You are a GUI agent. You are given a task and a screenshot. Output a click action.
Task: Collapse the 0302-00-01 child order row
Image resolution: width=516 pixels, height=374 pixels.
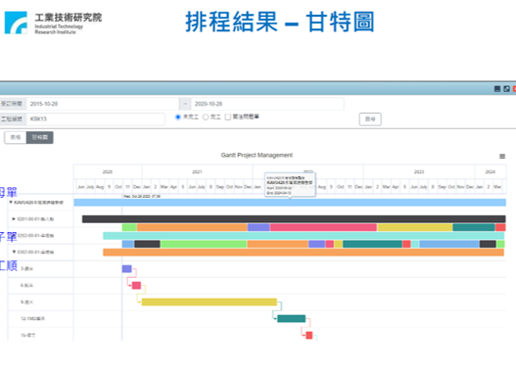click(14, 252)
